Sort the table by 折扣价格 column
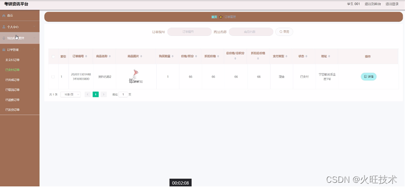 [x=218, y=56]
